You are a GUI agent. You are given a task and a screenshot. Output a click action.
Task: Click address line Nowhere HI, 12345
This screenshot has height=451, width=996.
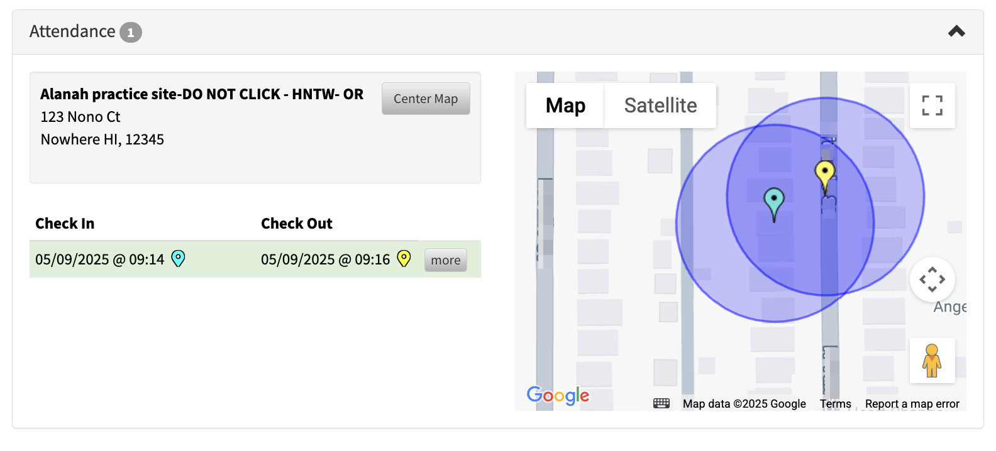[102, 139]
